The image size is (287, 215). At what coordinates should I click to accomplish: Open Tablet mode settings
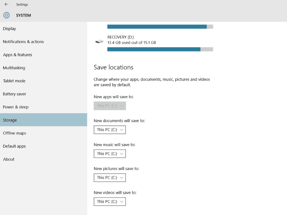[44, 81]
